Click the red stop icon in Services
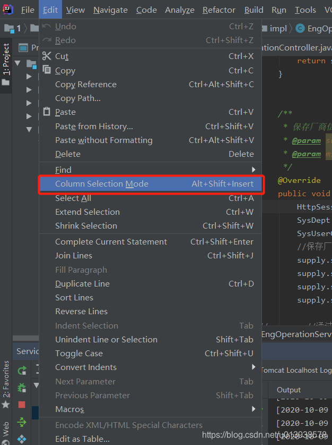 pos(22,405)
